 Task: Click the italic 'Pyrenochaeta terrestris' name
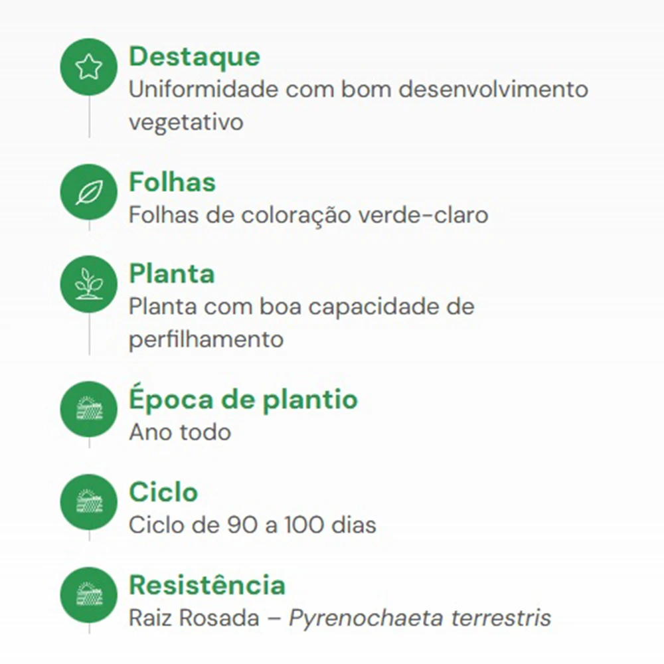(420, 618)
